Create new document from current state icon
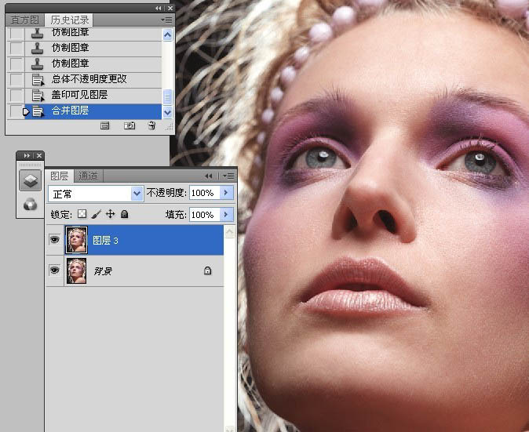Image resolution: width=529 pixels, height=432 pixels. pos(105,125)
